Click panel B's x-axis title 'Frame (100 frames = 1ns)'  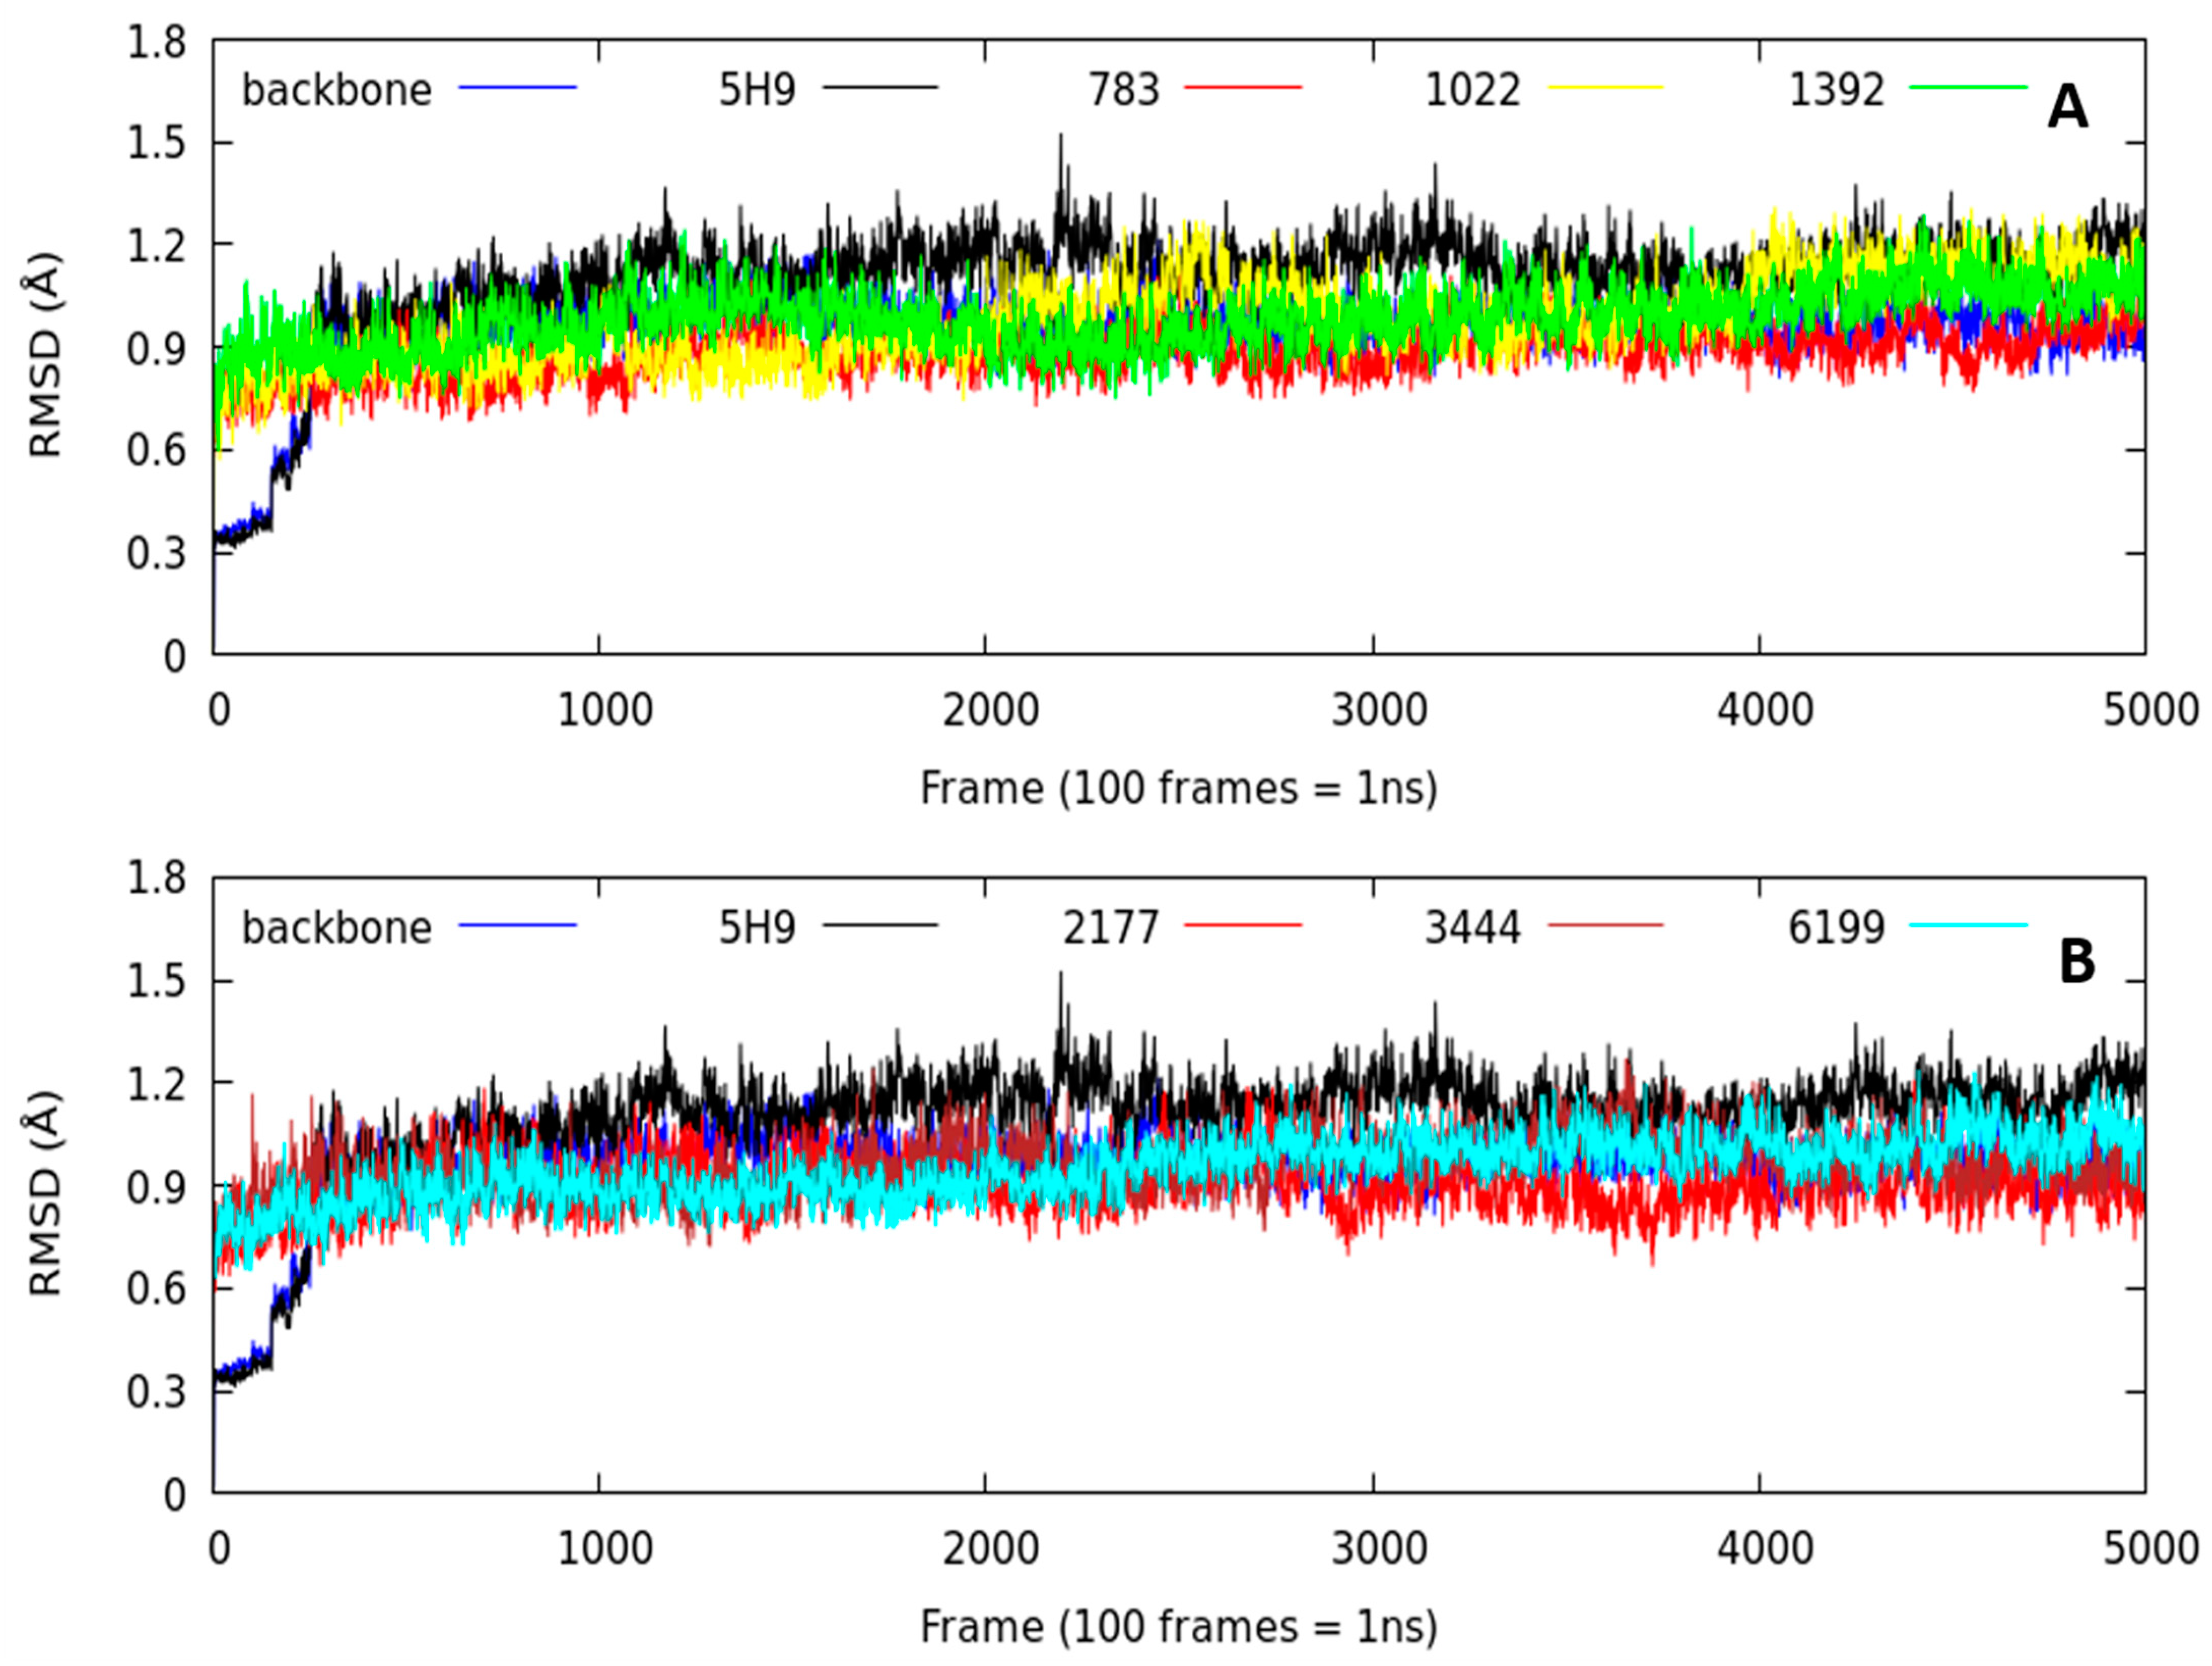[x=1179, y=1627]
